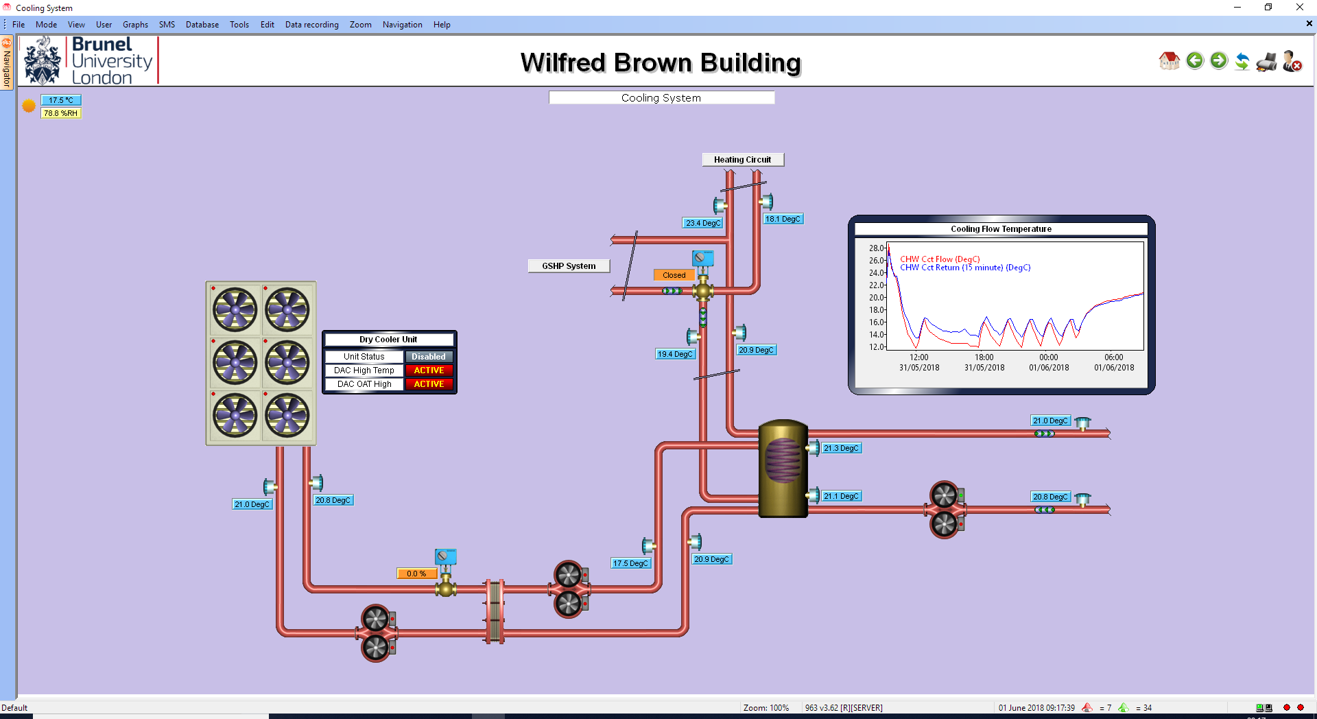The image size is (1317, 719).
Task: Expand the Navigation menu
Action: 402,25
